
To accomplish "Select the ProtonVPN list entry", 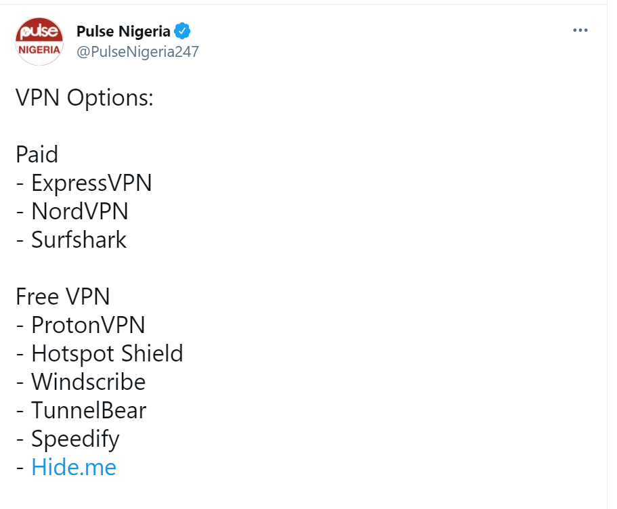I will (88, 325).
